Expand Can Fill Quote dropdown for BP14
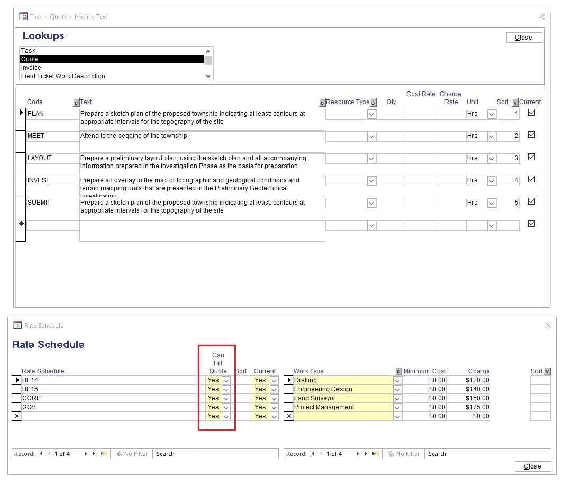Viewport: 564px width, 486px height. pyautogui.click(x=226, y=380)
